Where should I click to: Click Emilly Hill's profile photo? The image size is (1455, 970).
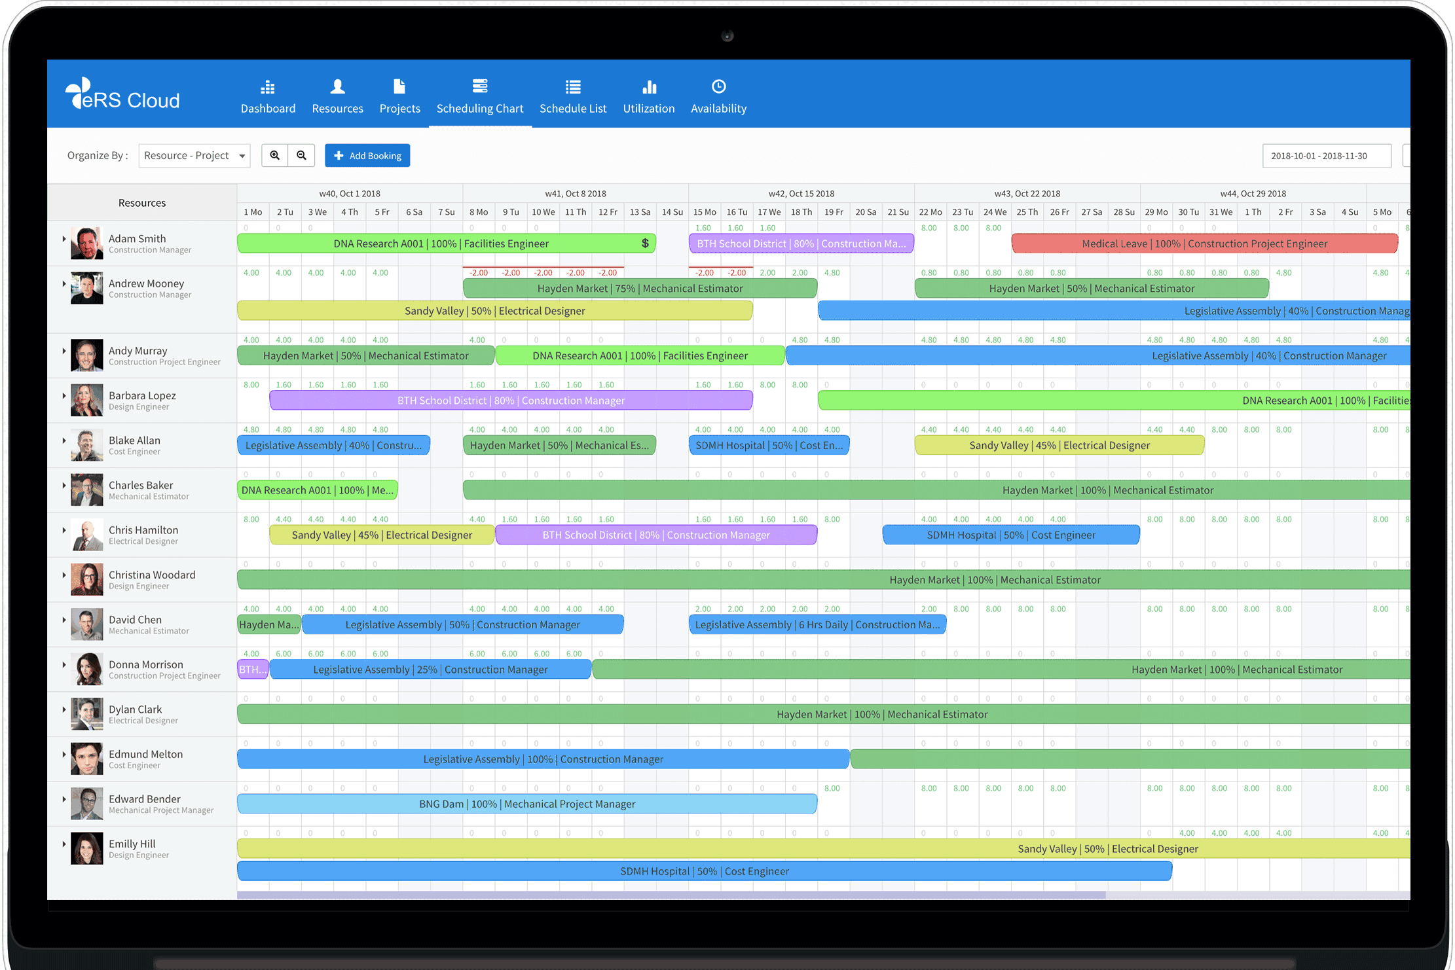tap(87, 848)
